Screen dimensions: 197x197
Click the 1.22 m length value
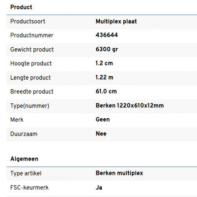click(105, 77)
